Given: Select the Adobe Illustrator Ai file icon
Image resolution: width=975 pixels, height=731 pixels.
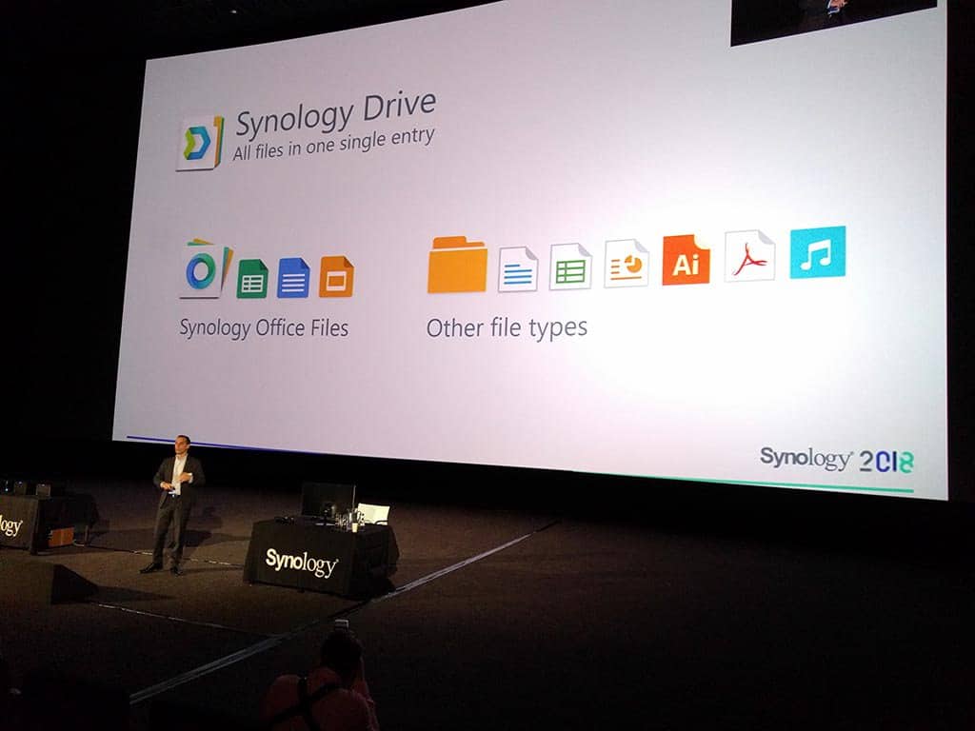Looking at the screenshot, I should pos(686,260).
